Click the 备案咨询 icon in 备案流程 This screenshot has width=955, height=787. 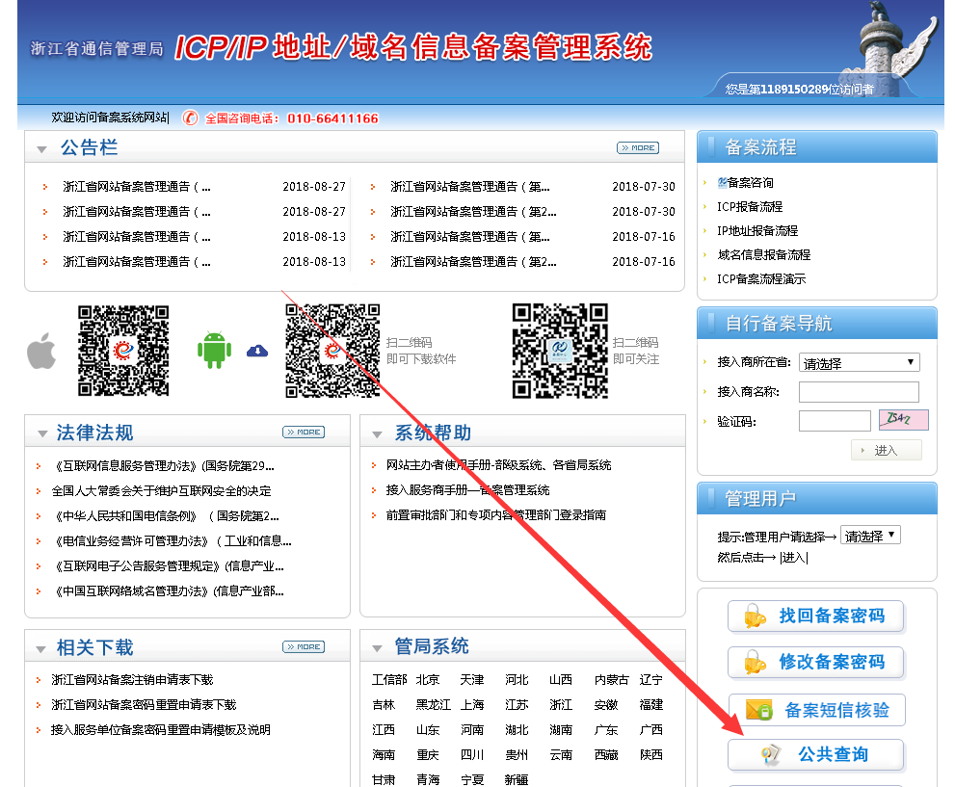point(723,182)
